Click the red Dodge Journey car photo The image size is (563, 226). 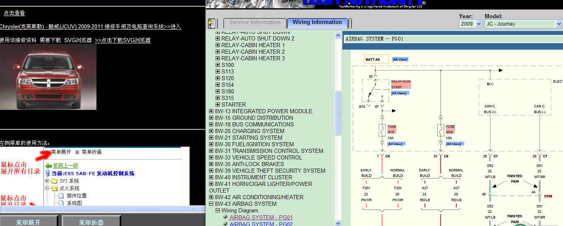(48, 77)
